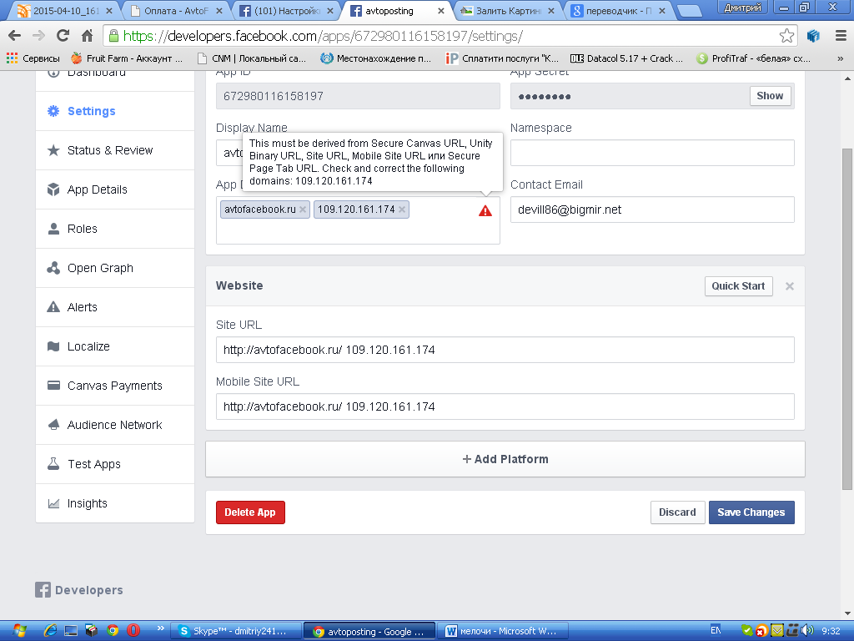Open Местонахождение bookmark
Image resolution: width=854 pixels, height=641 pixels.
pyautogui.click(x=376, y=58)
